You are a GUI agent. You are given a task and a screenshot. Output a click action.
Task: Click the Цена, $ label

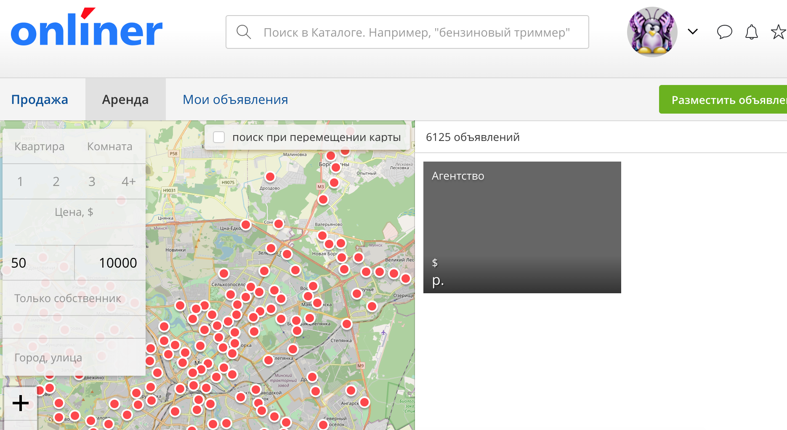[x=74, y=212]
